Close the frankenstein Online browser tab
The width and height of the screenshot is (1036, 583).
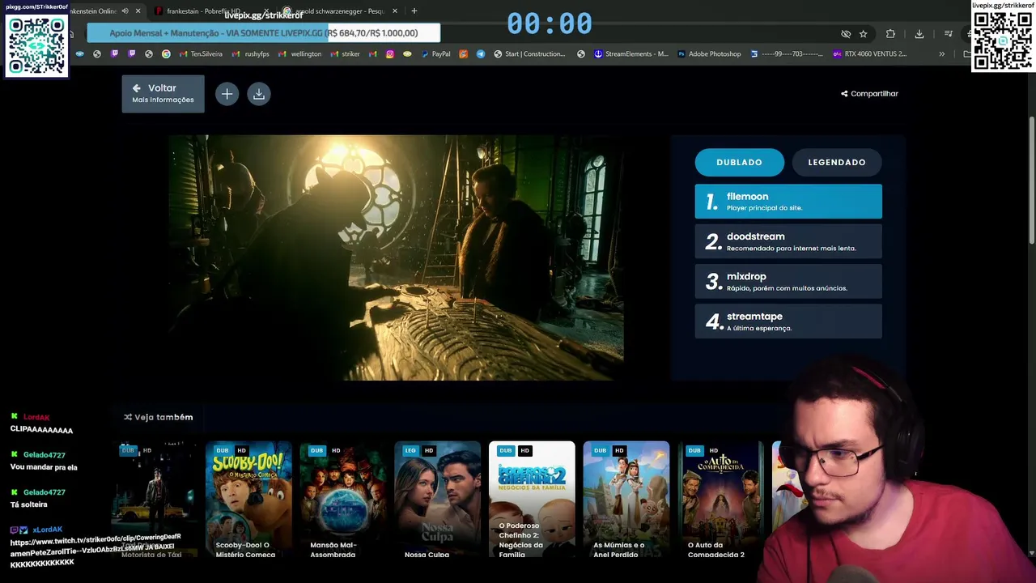[138, 11]
